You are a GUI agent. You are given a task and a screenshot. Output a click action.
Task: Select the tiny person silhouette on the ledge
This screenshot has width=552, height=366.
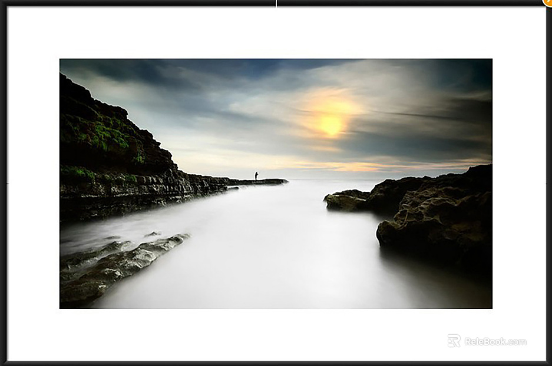pyautogui.click(x=256, y=175)
